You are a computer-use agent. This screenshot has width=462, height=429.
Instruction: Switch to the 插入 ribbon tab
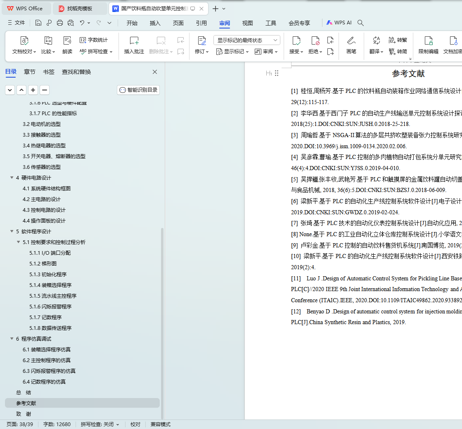tap(155, 23)
